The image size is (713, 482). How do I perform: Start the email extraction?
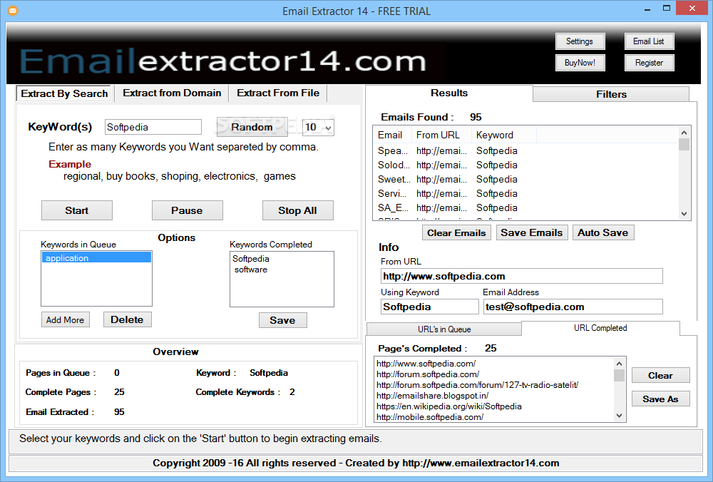point(77,210)
